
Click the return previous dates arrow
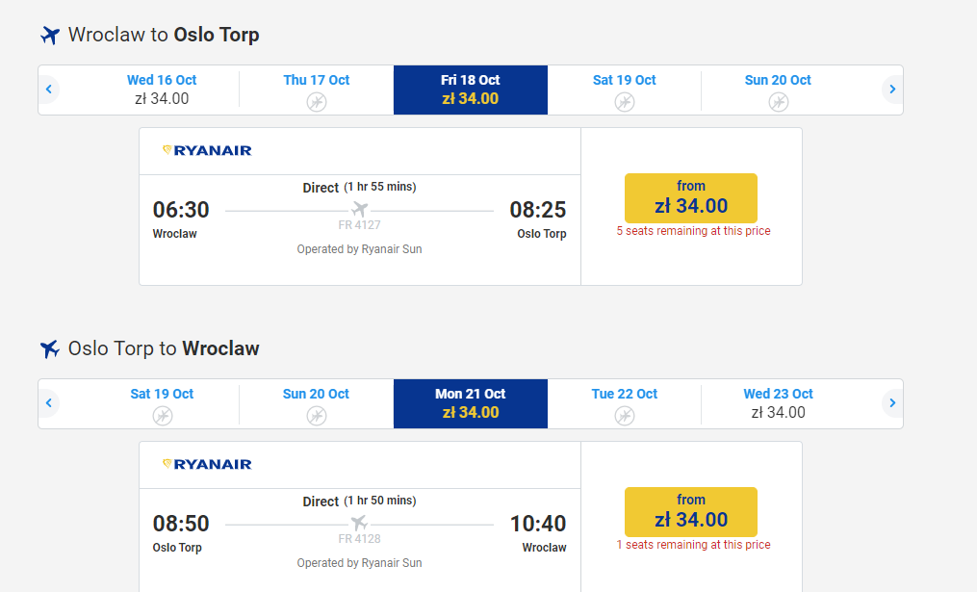tap(48, 403)
